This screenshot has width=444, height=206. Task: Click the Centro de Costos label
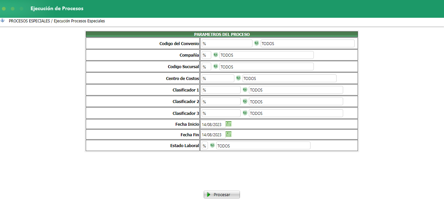click(x=183, y=78)
